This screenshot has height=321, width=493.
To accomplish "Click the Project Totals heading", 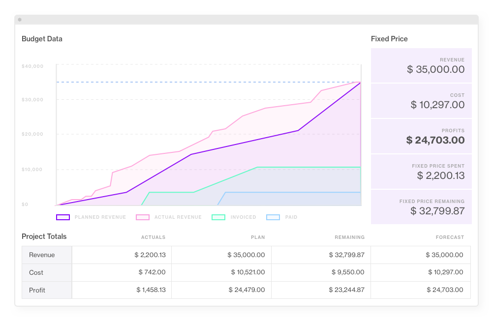I will [x=44, y=236].
